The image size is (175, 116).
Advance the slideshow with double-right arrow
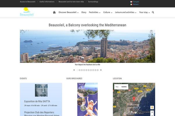pos(101,70)
